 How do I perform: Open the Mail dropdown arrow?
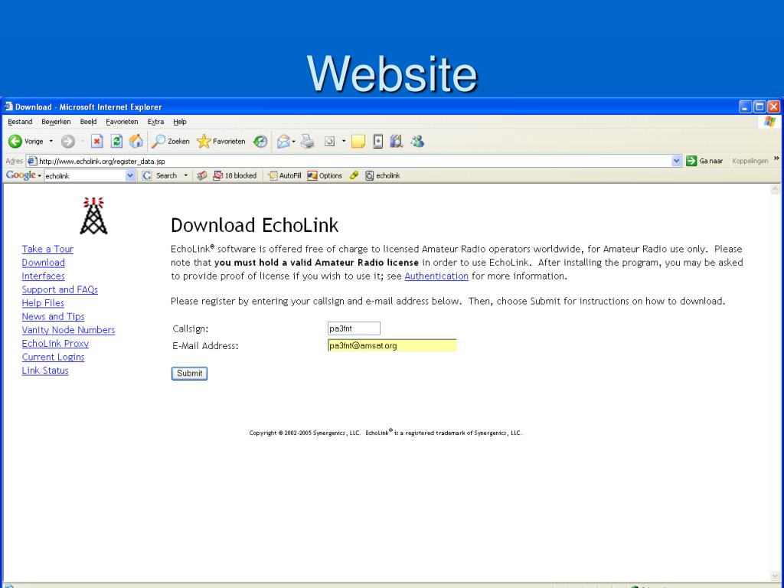coord(293,142)
